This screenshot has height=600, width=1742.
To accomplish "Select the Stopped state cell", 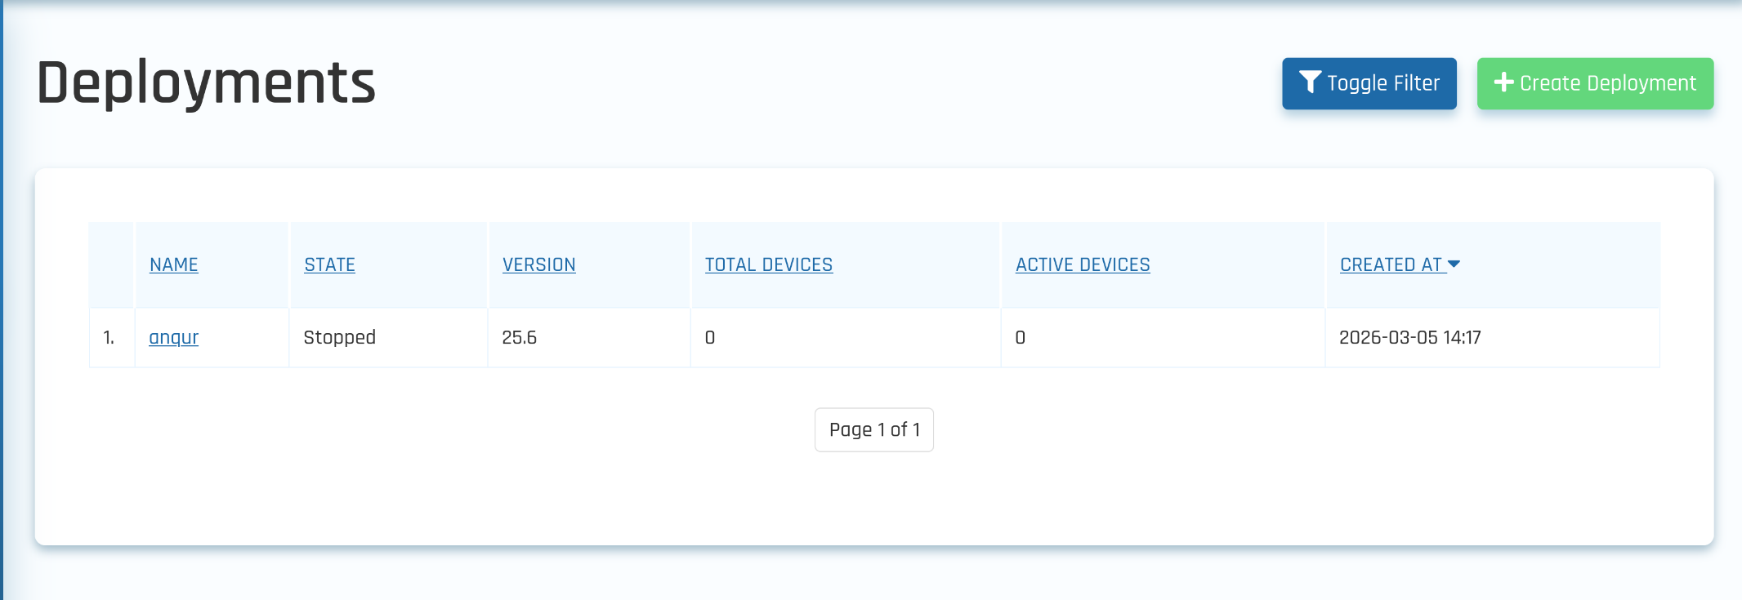I will click(339, 337).
